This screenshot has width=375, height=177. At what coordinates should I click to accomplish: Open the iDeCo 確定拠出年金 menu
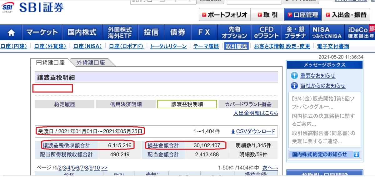[x=360, y=33]
